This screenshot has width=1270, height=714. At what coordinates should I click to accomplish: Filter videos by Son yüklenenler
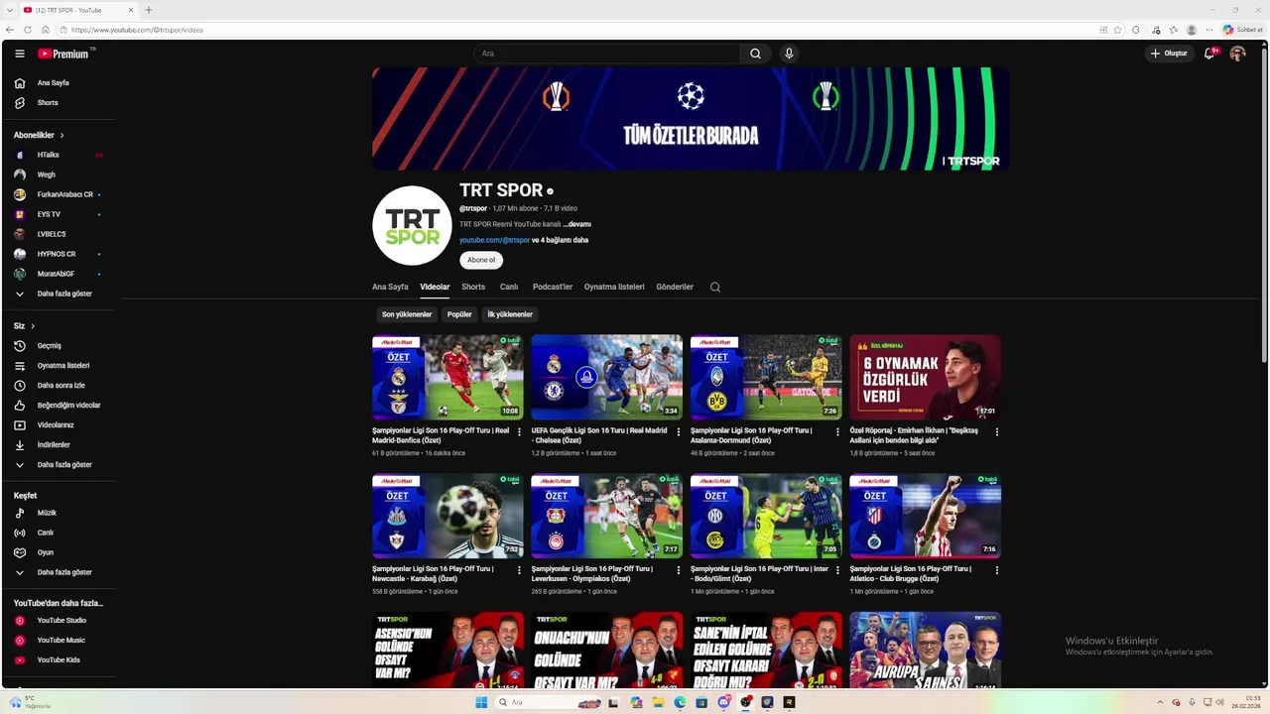coord(407,314)
